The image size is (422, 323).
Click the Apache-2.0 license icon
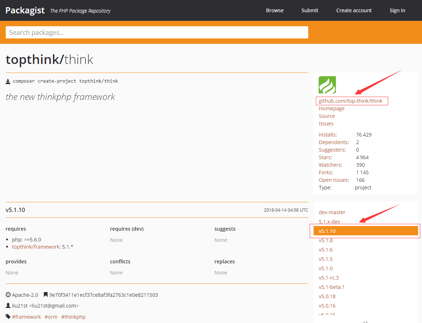coord(8,295)
